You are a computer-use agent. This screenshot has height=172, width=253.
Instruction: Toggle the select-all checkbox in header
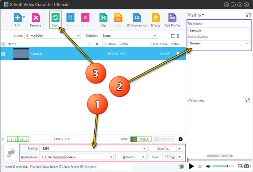[x=4, y=44]
